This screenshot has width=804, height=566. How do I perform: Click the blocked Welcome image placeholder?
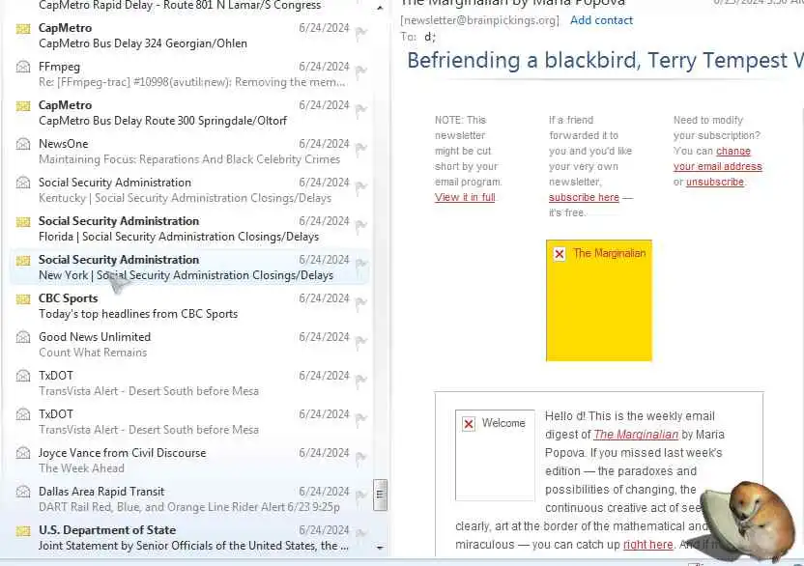point(495,455)
